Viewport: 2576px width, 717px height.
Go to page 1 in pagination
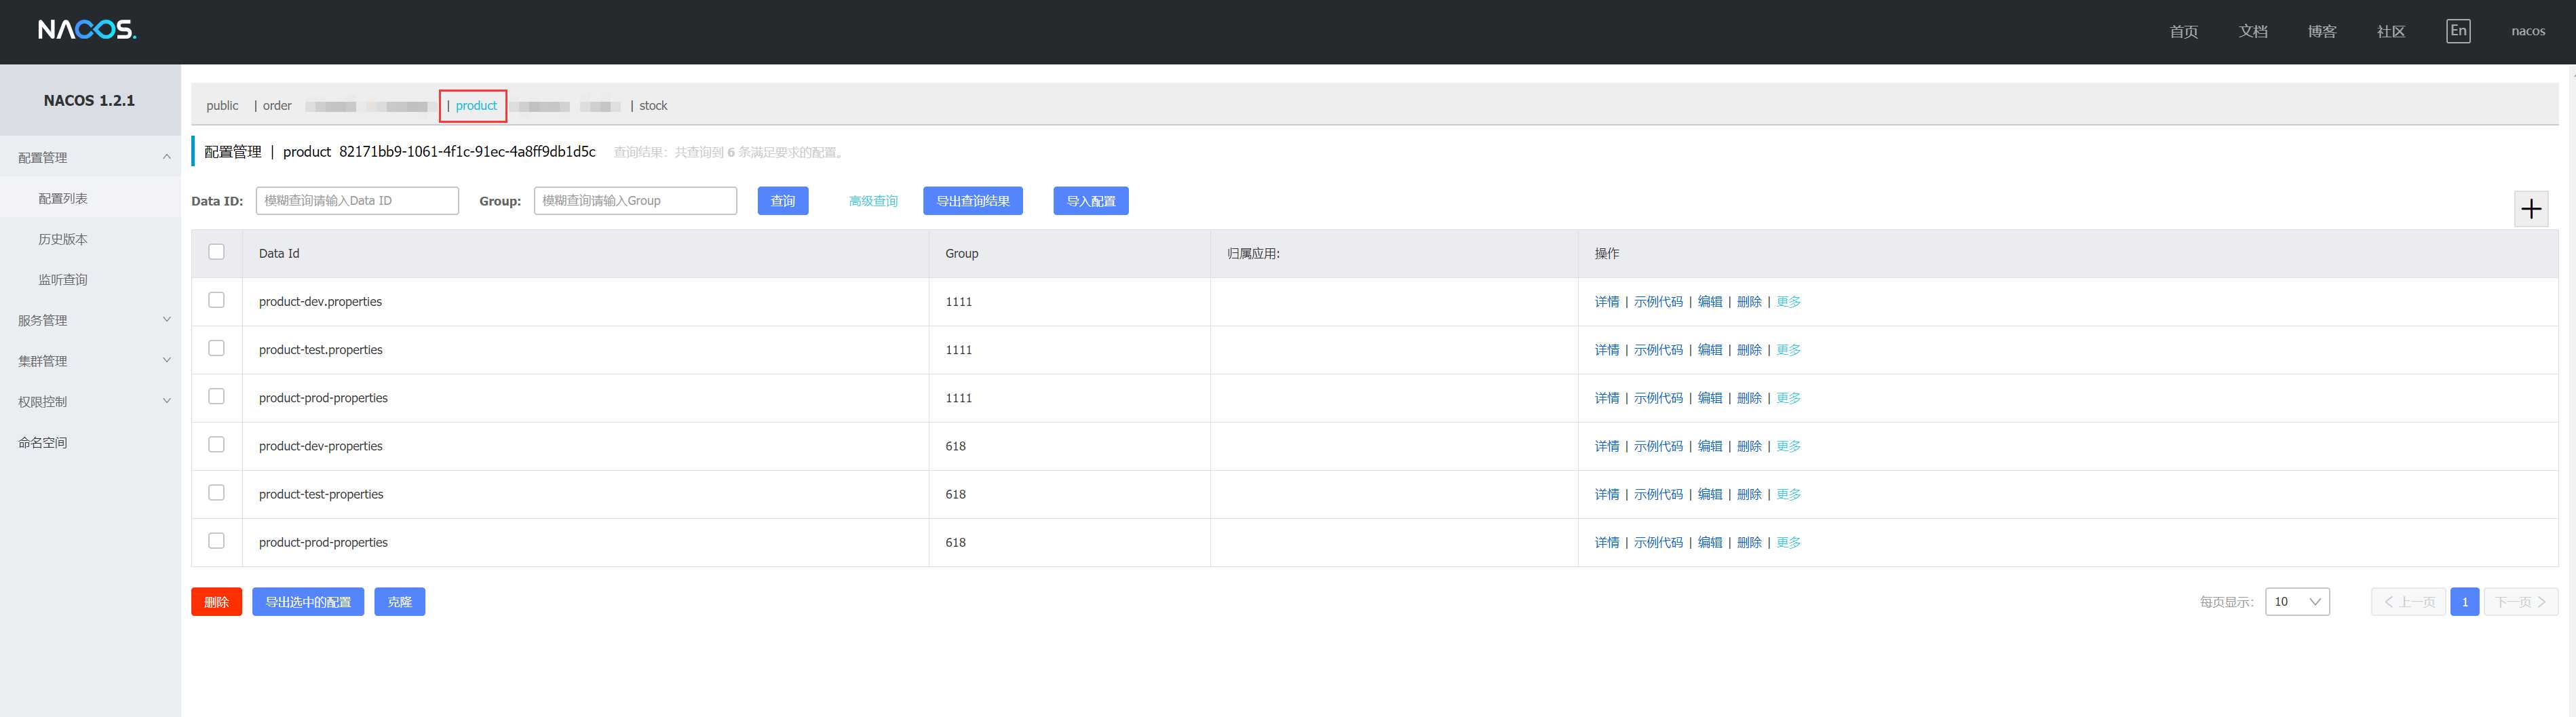coord(2464,602)
